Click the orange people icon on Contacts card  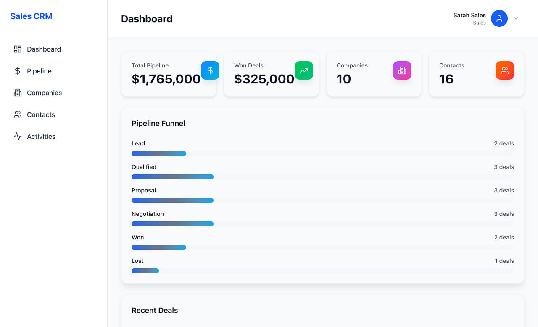pyautogui.click(x=504, y=70)
